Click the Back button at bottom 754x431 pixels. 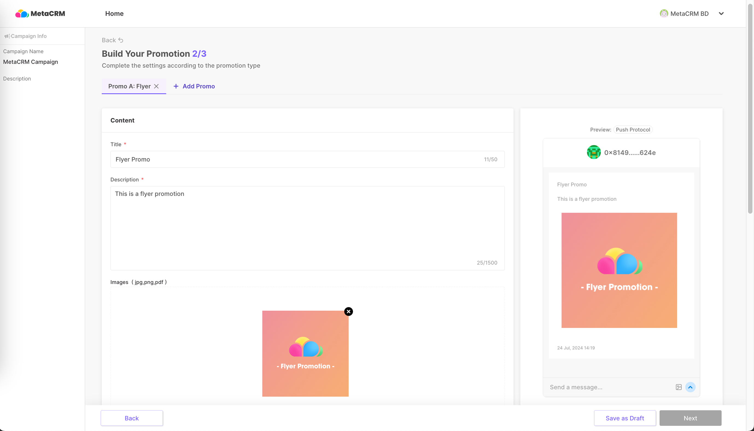[x=131, y=418]
